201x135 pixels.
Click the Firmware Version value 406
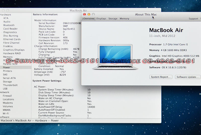click(65, 37)
